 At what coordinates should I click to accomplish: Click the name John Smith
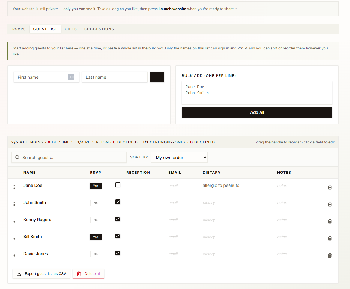(x=34, y=202)
